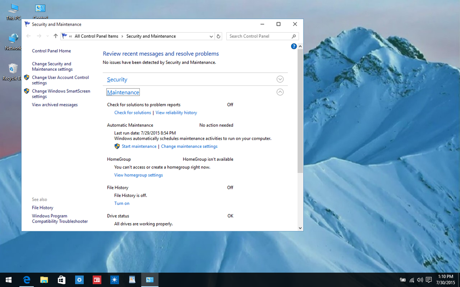Open the arrow after All Control Panel Items
This screenshot has height=287, width=460.
point(122,36)
